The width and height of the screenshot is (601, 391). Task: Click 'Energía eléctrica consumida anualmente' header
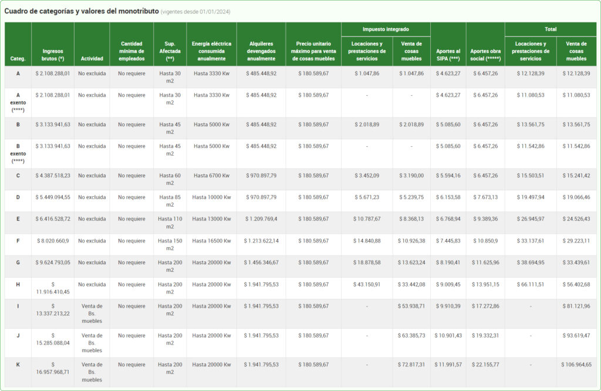211,51
